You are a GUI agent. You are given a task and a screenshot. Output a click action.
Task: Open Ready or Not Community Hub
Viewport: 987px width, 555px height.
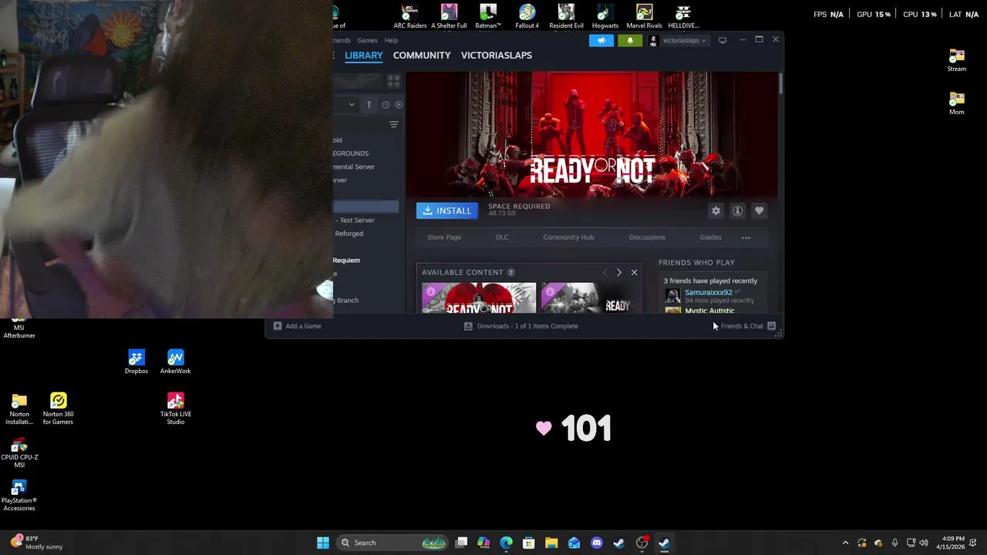[568, 237]
